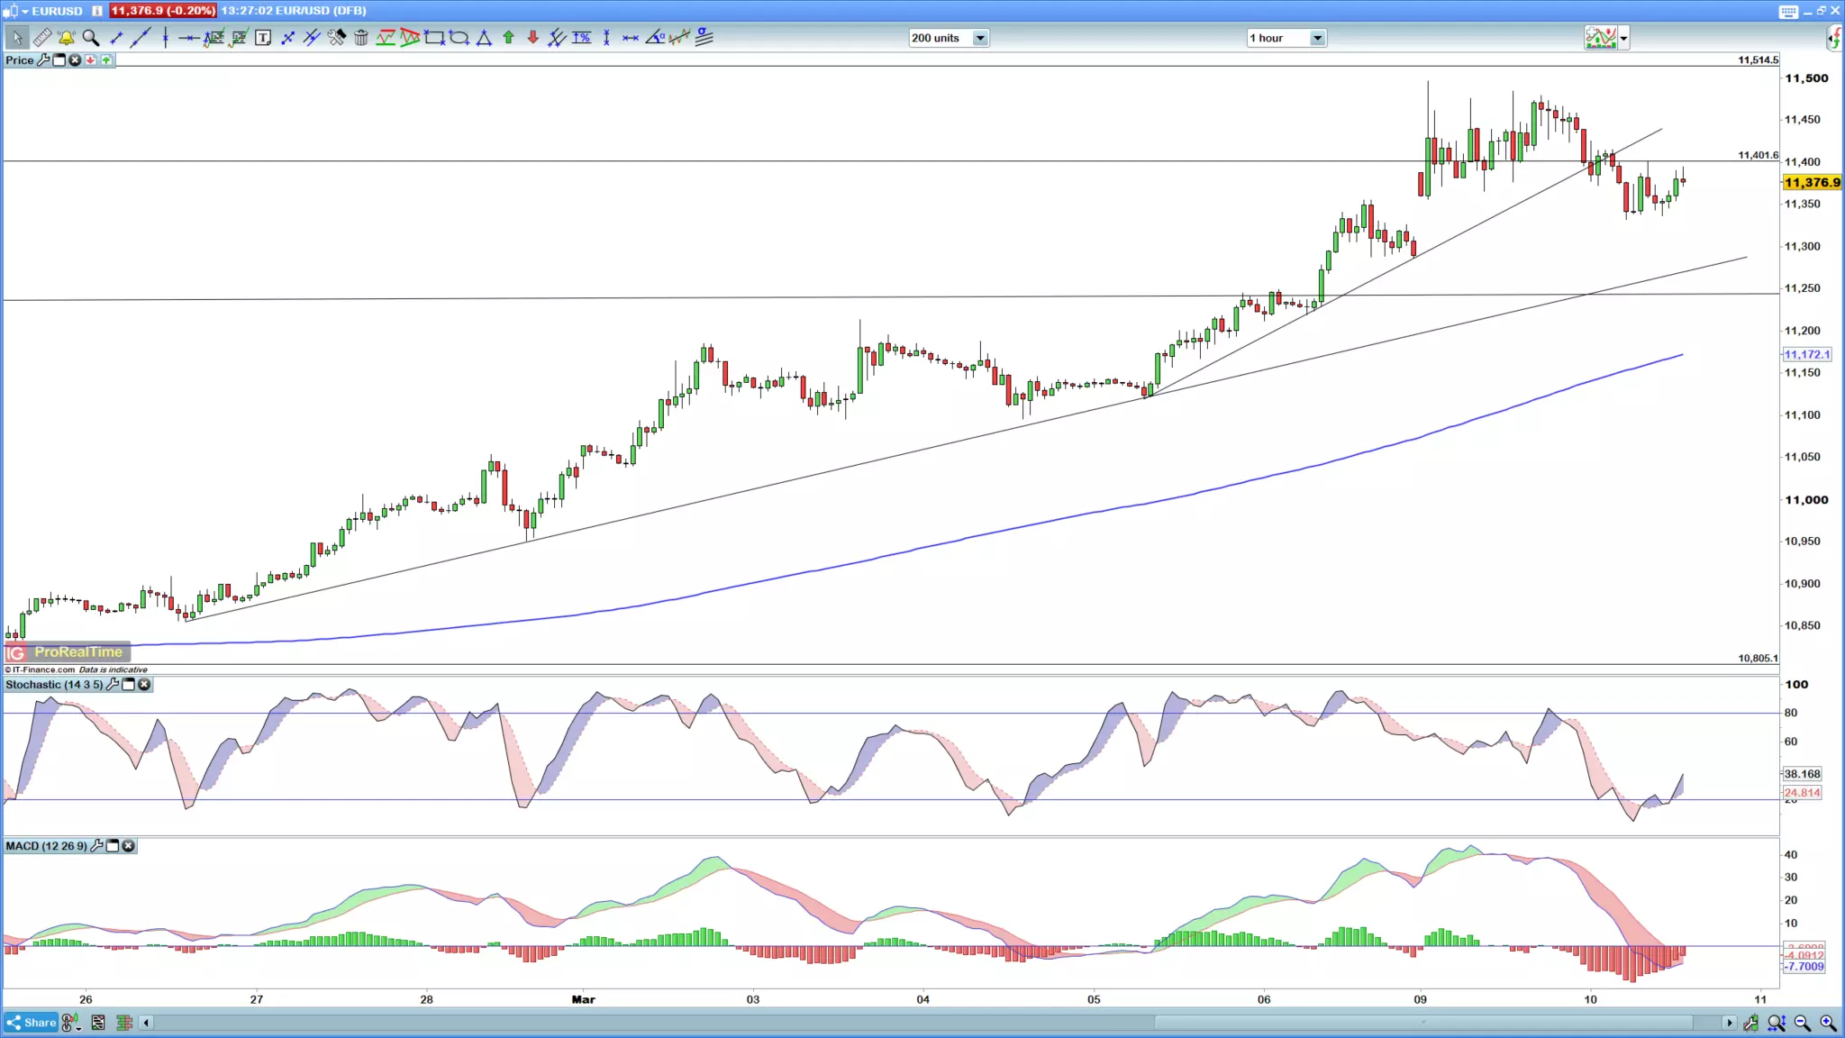The height and width of the screenshot is (1038, 1845).
Task: Click the scroll left arrow button
Action: (146, 1023)
